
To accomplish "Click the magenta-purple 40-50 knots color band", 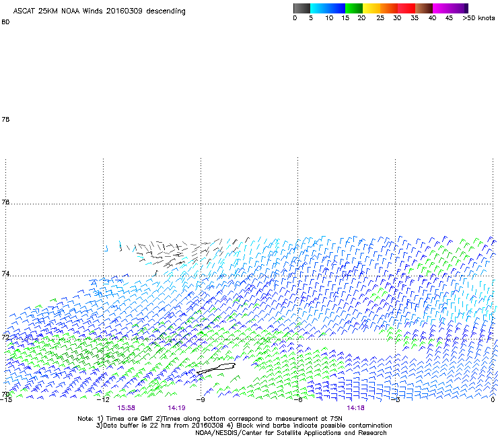I will click(450, 8).
